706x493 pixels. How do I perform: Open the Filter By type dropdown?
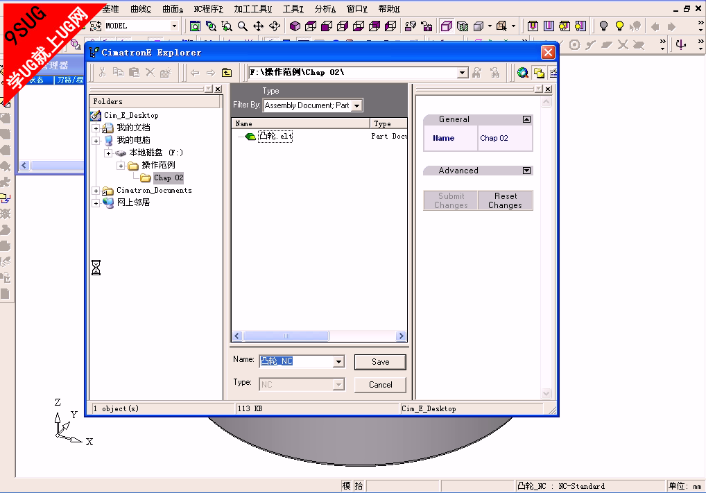point(356,106)
